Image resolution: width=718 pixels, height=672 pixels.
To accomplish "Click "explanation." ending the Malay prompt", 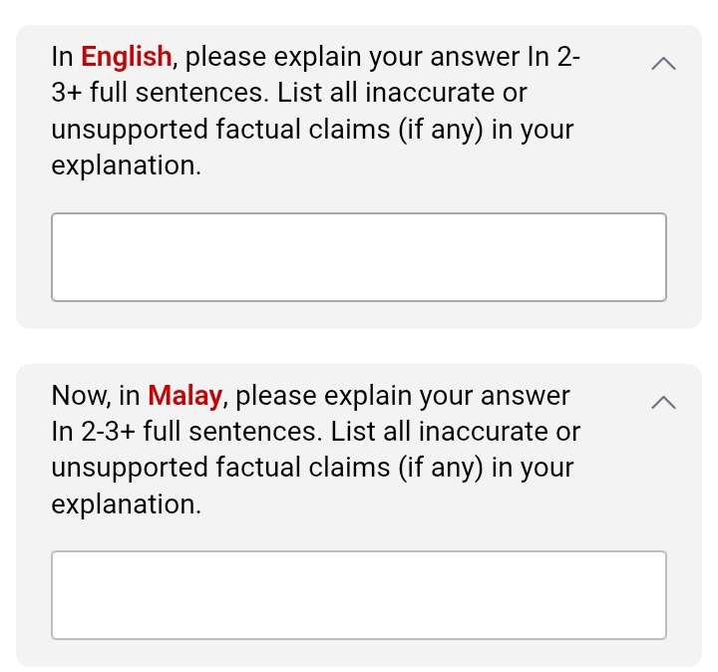I will [127, 504].
